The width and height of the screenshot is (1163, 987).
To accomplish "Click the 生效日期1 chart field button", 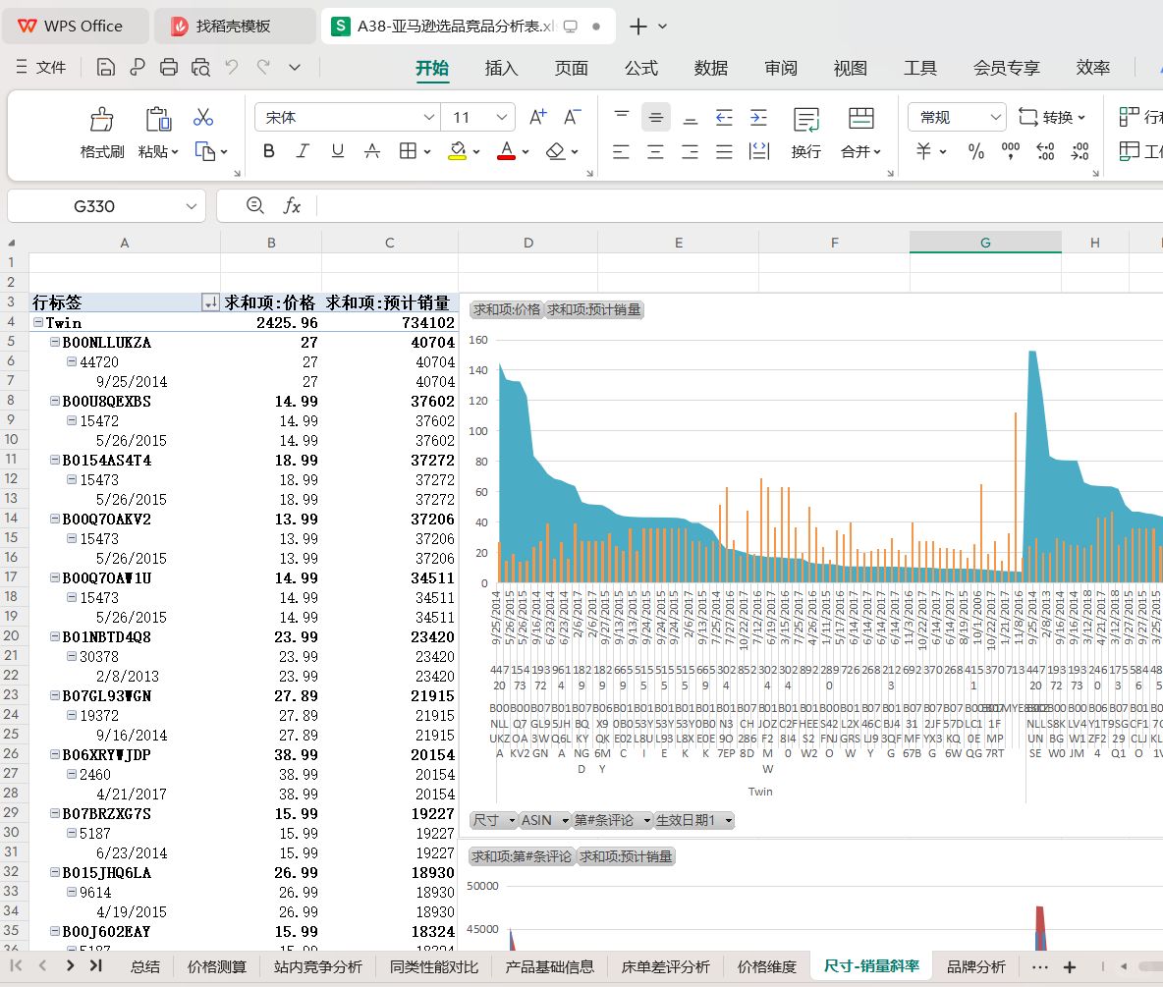I will (693, 820).
